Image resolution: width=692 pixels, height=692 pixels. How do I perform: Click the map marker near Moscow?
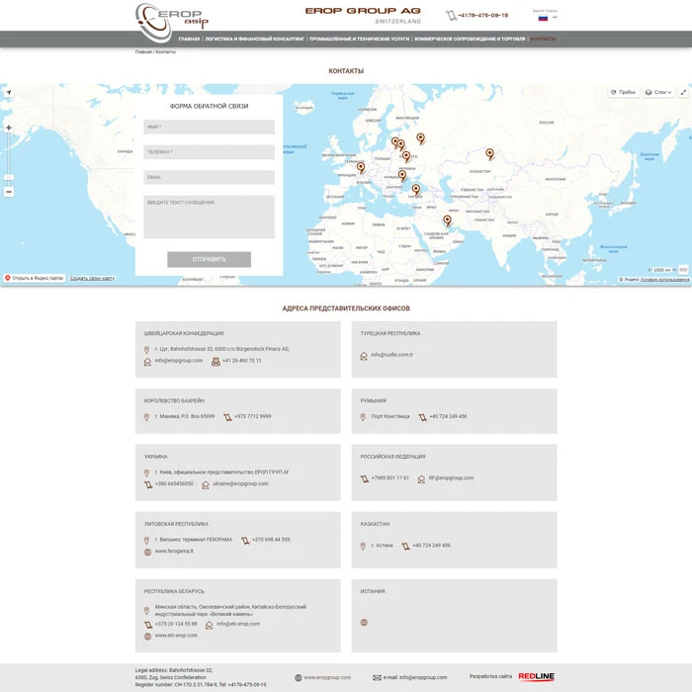pos(420,138)
